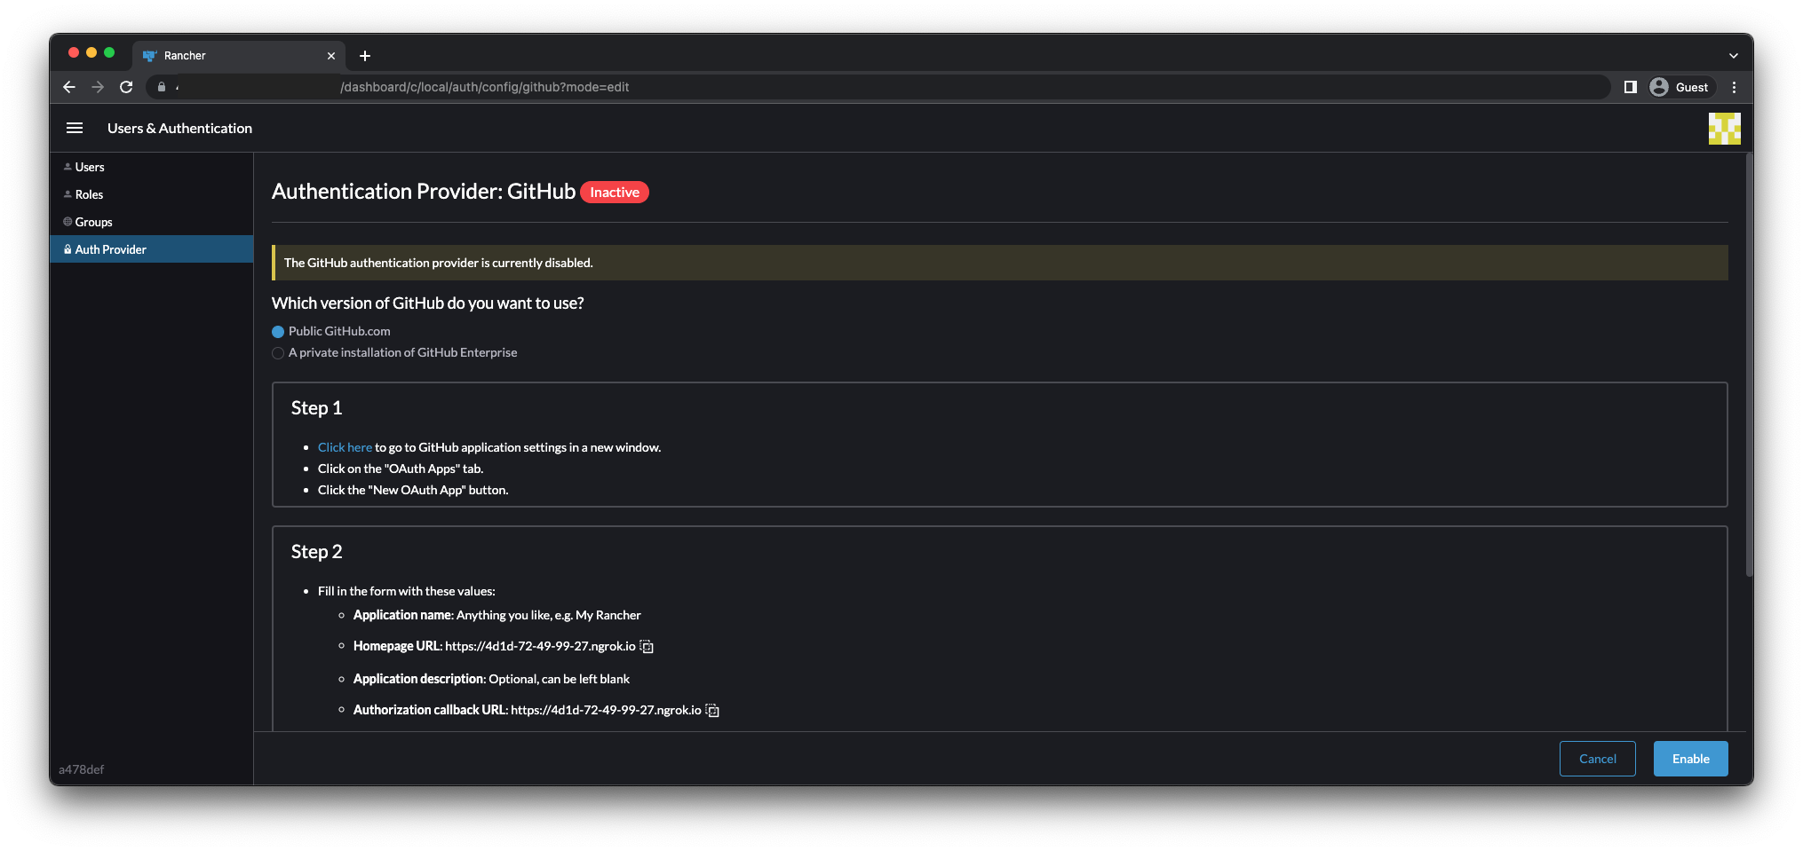This screenshot has width=1803, height=851.
Task: Highlight Auth Provider in the navigation menu
Action: 111,249
